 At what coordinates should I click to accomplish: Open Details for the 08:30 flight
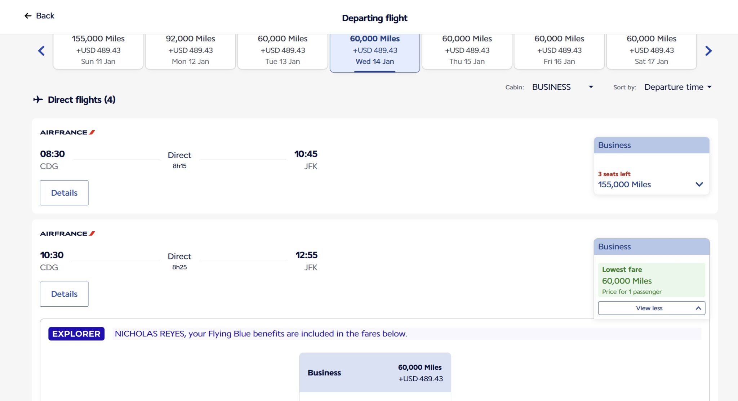click(64, 193)
